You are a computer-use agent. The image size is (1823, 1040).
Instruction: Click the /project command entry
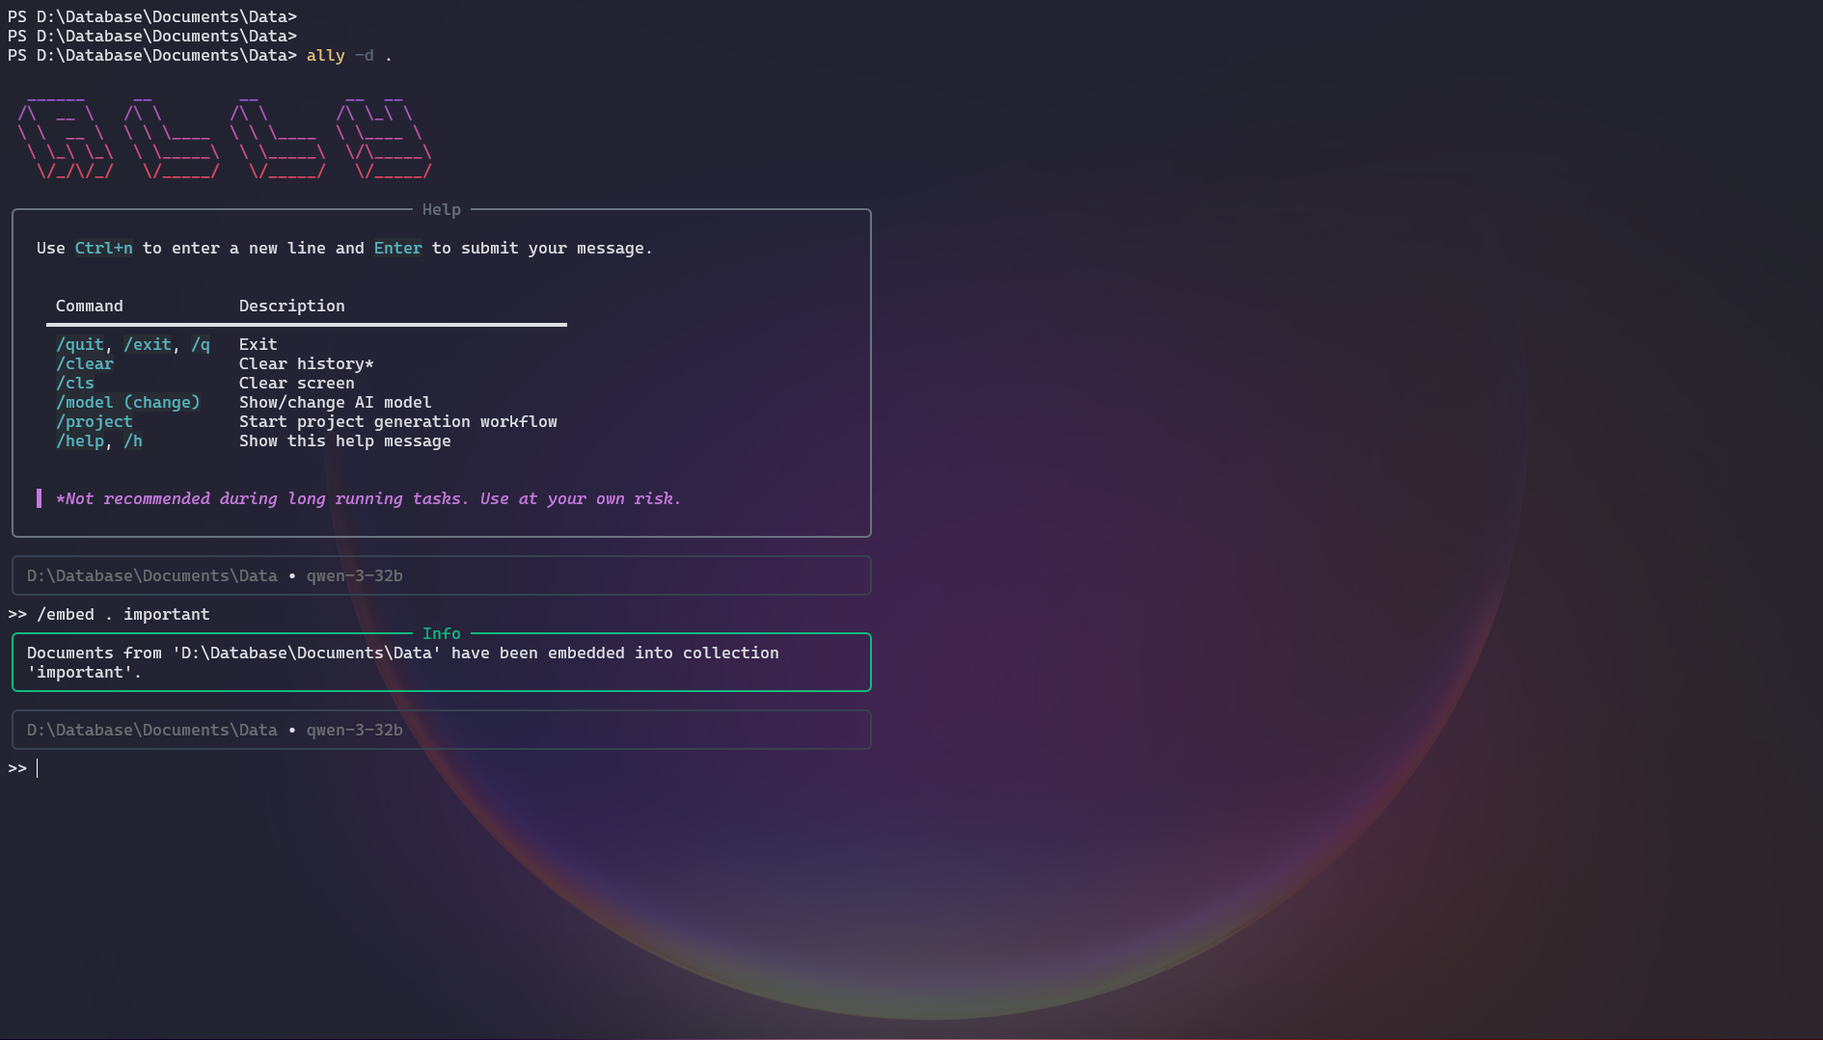click(x=94, y=422)
